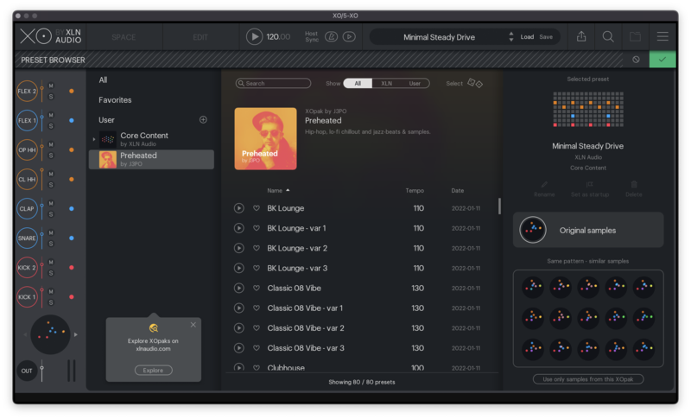Adjust the OUT master volume slider
The height and width of the screenshot is (419, 691).
[x=41, y=371]
